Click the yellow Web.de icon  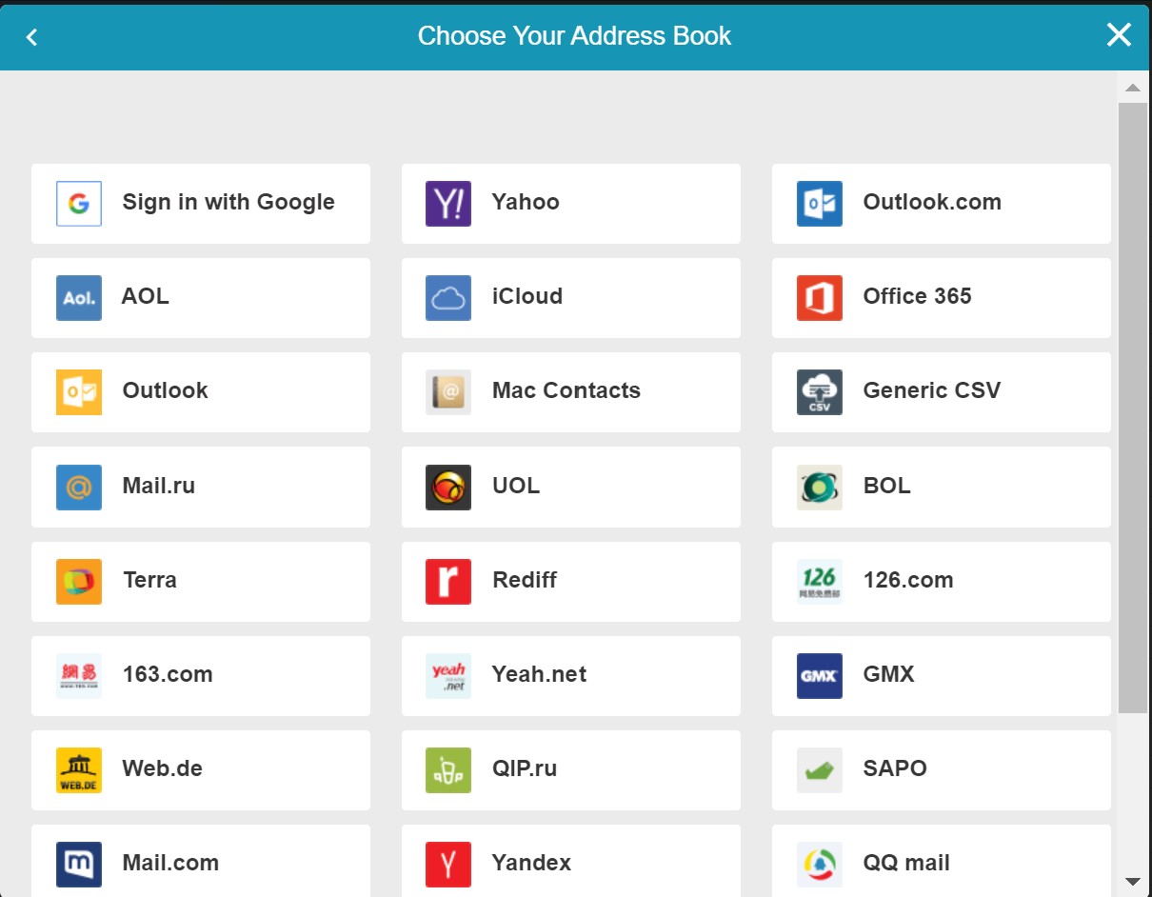tap(79, 770)
